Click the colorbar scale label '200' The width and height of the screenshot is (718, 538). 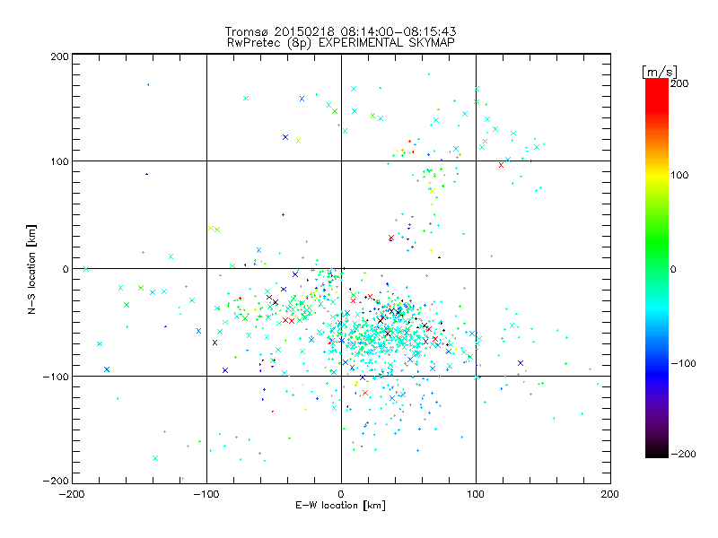pos(679,83)
